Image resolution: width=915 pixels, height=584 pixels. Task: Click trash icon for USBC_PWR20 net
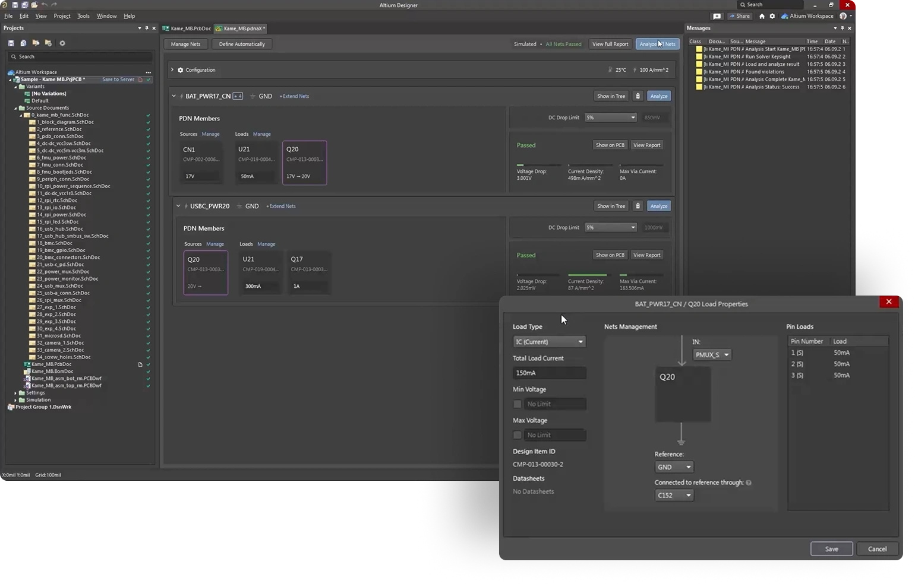[638, 206]
